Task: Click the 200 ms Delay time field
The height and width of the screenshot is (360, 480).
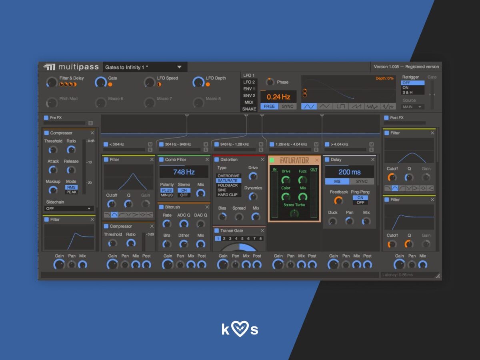Action: click(x=350, y=172)
